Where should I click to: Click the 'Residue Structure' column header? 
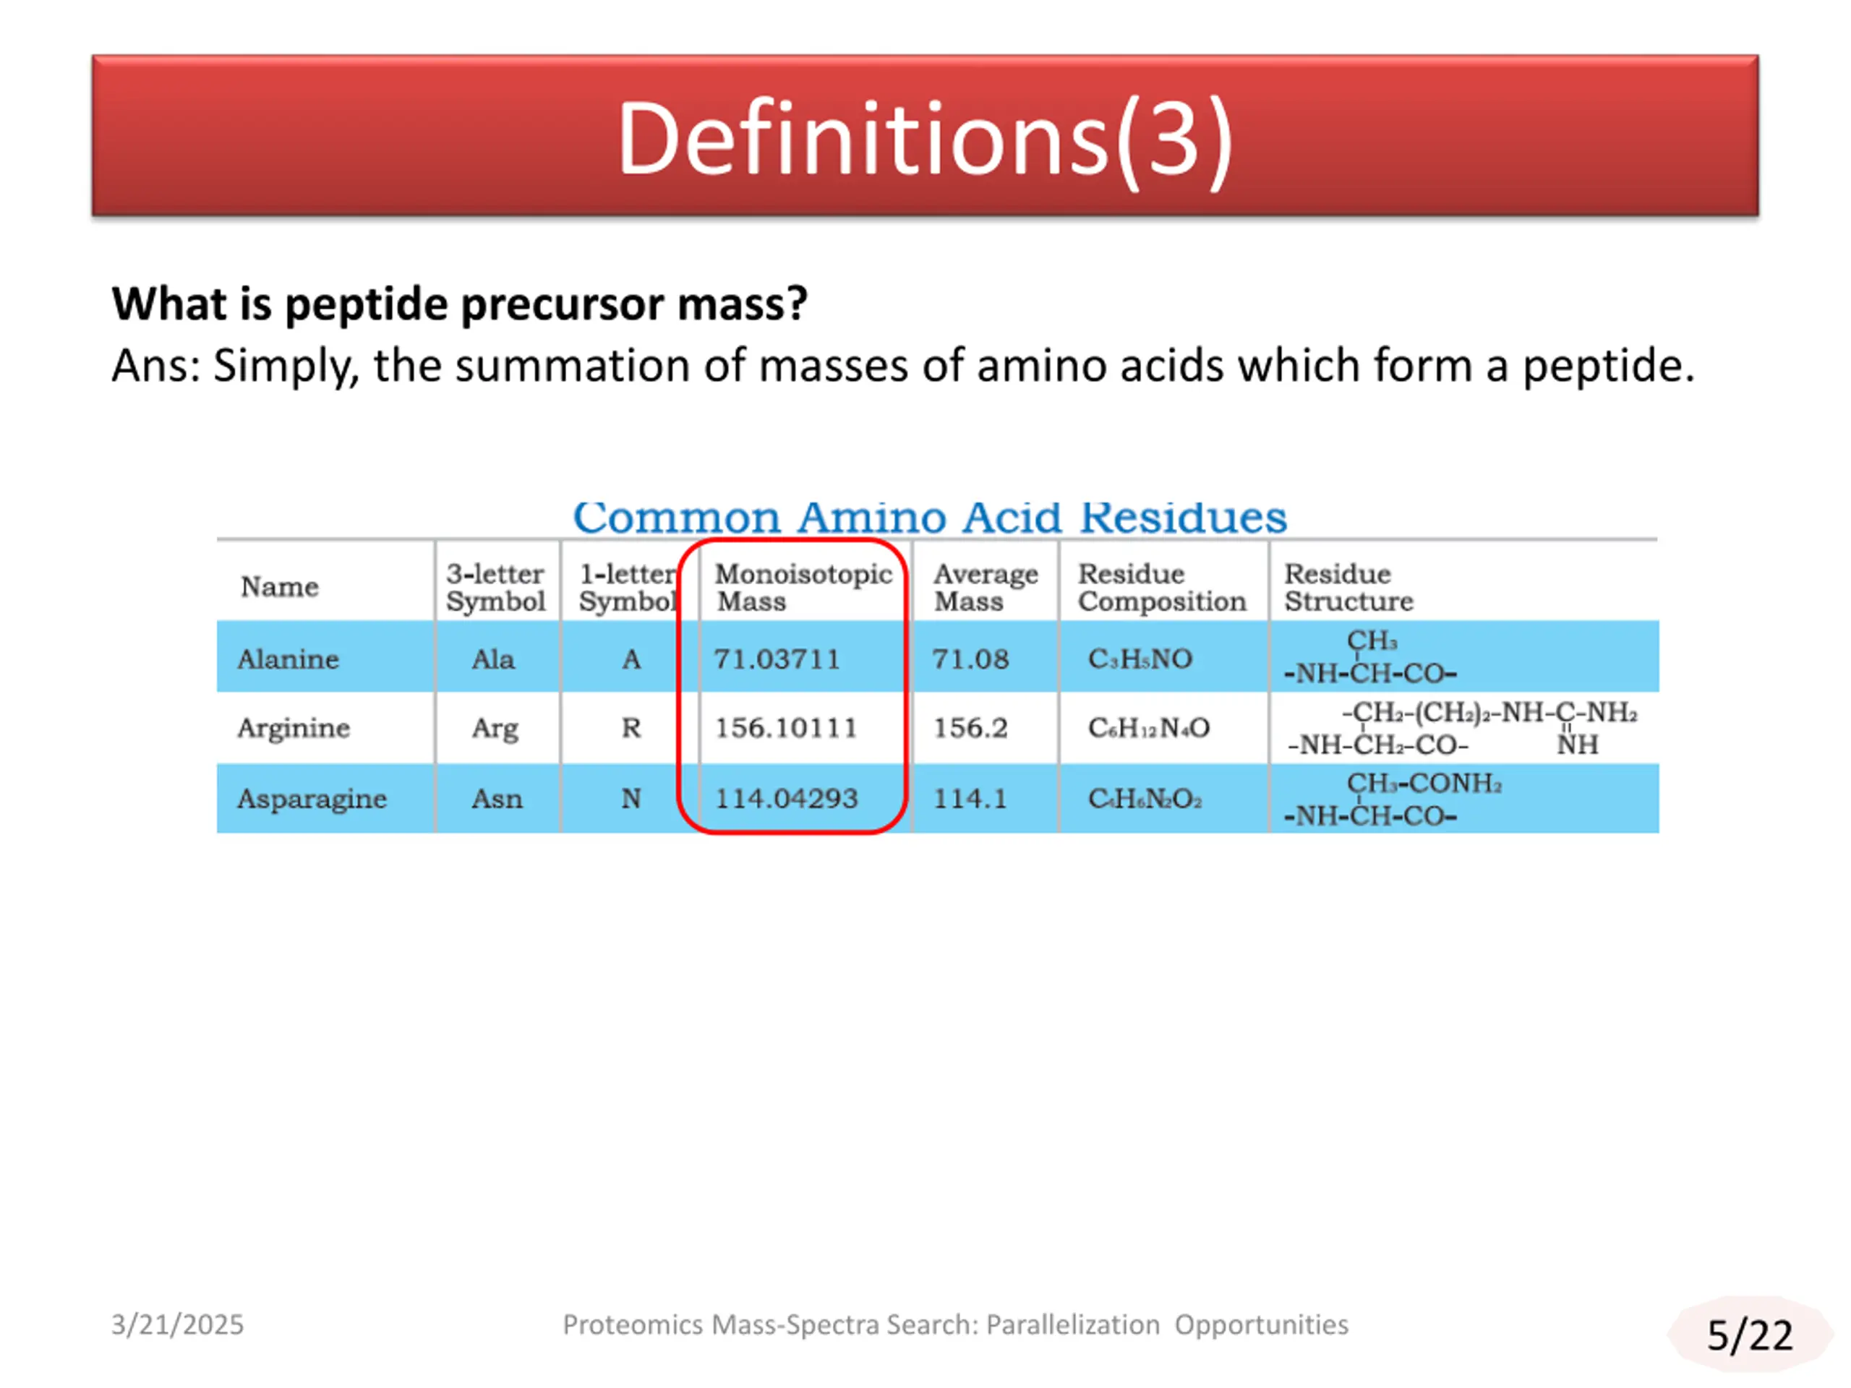1348,587
